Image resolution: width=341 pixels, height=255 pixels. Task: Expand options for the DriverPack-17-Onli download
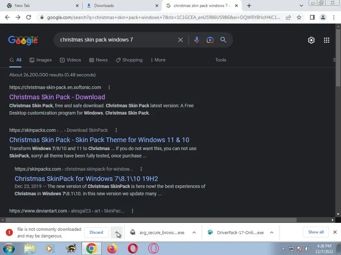[x=272, y=232]
